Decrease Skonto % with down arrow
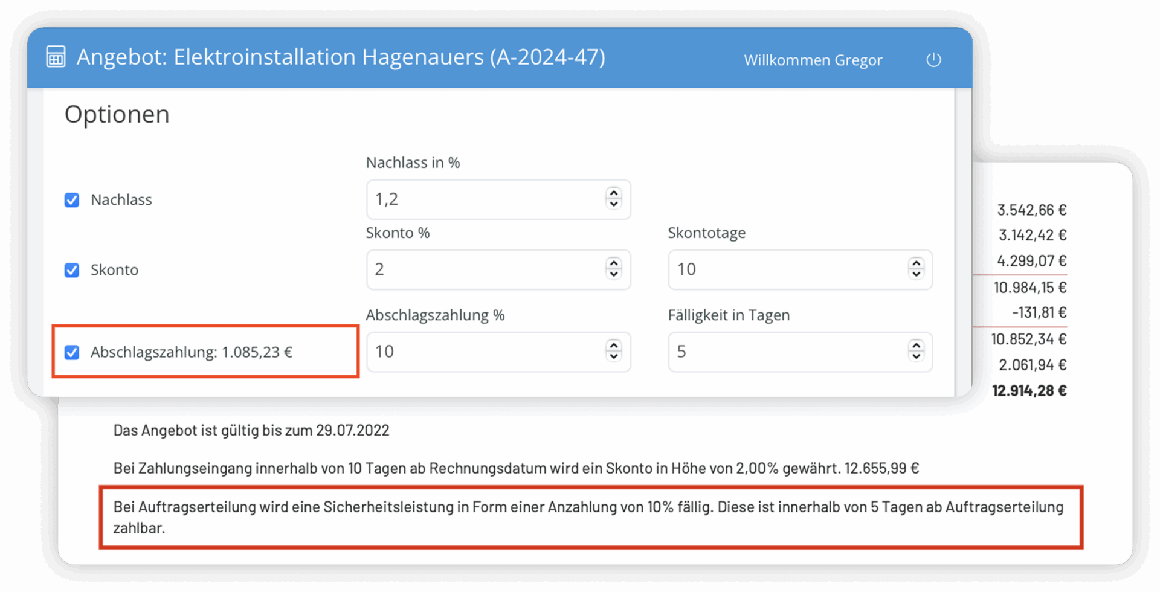1160x592 pixels. tap(614, 274)
